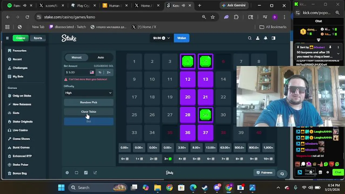The height and width of the screenshot is (194, 345).
Task: Open browser zoom magnifier icon
Action: (x=204, y=17)
